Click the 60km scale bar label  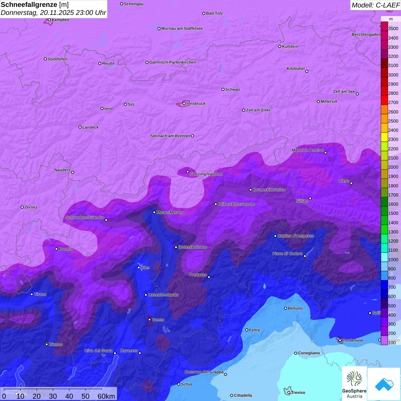(106, 396)
